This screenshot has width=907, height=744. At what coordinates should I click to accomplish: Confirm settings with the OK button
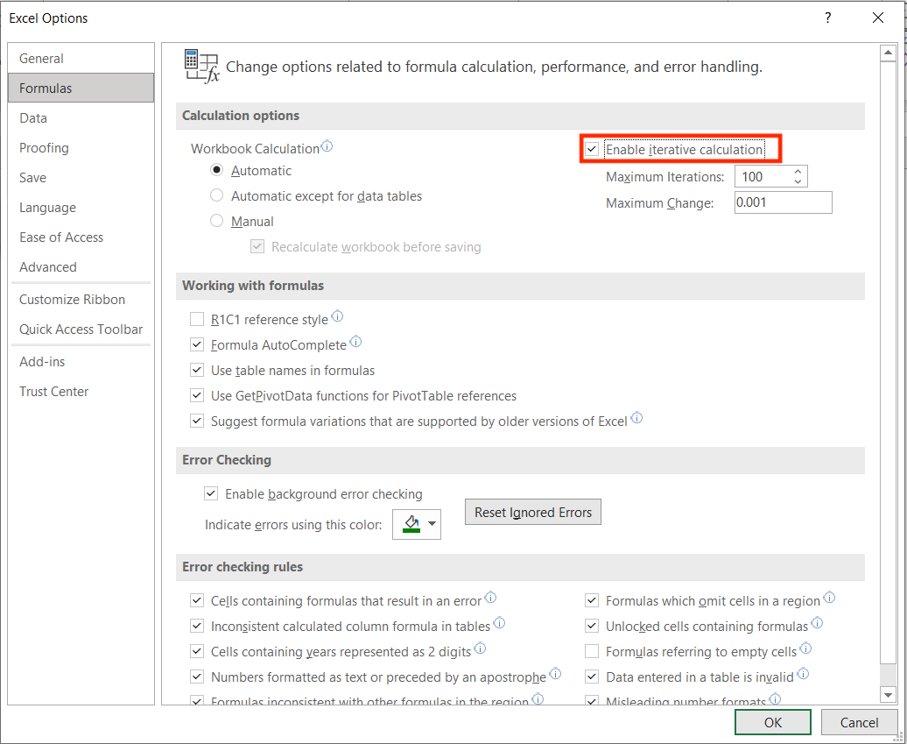pos(772,721)
